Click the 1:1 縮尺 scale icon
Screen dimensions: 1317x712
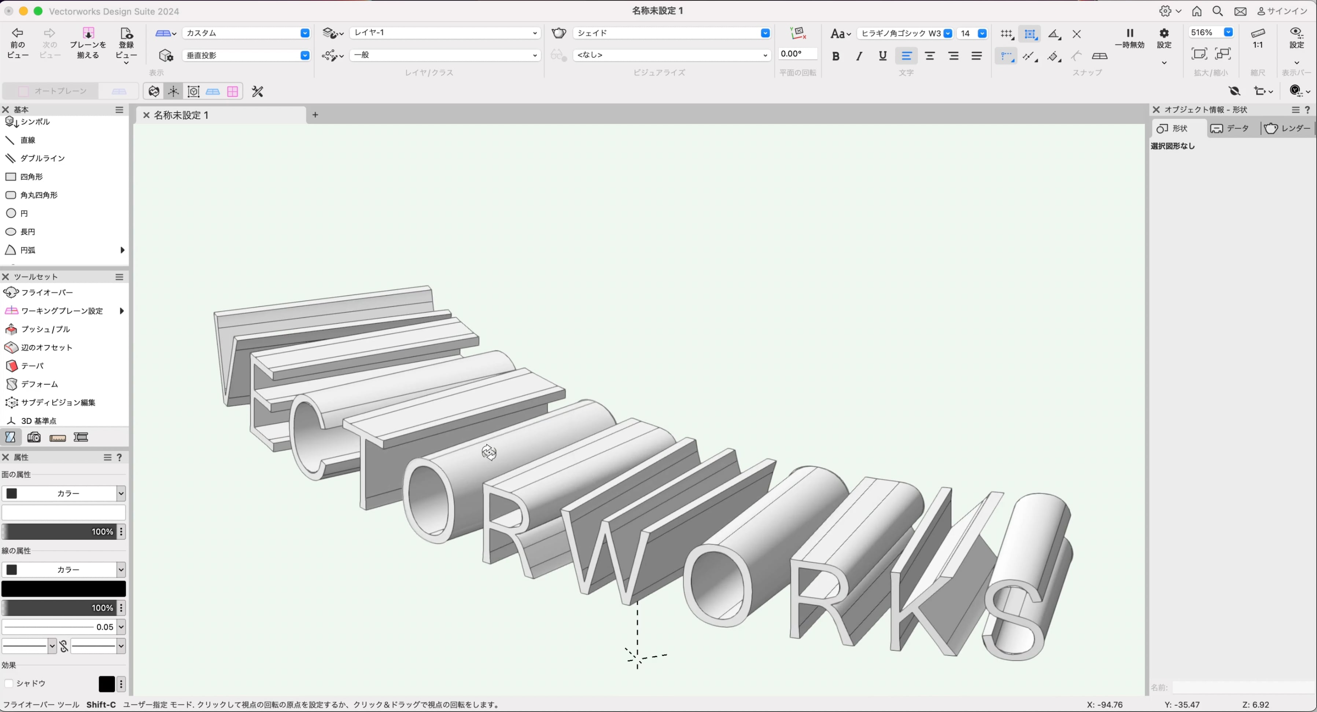point(1258,38)
